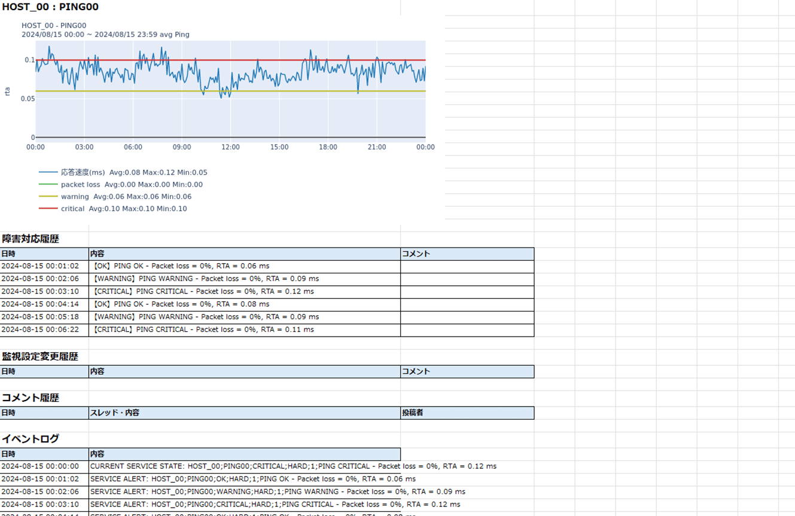Click the 15:00 x-axis label
795x516 pixels.
[x=279, y=147]
